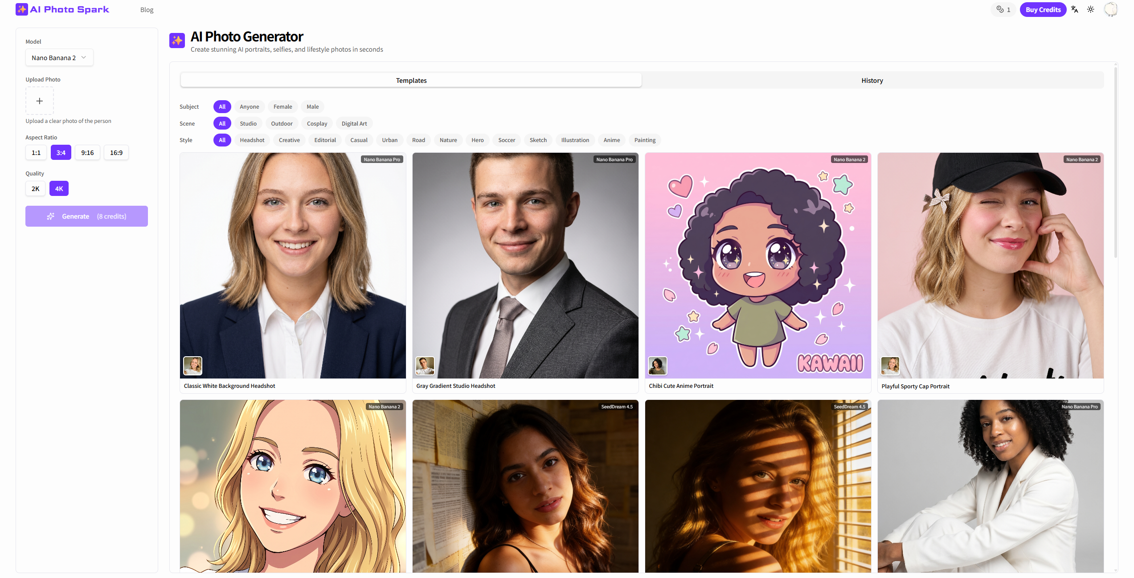Open Gray Gradient Studio Headshot template image
Viewport: 1134px width, 578px height.
point(525,265)
